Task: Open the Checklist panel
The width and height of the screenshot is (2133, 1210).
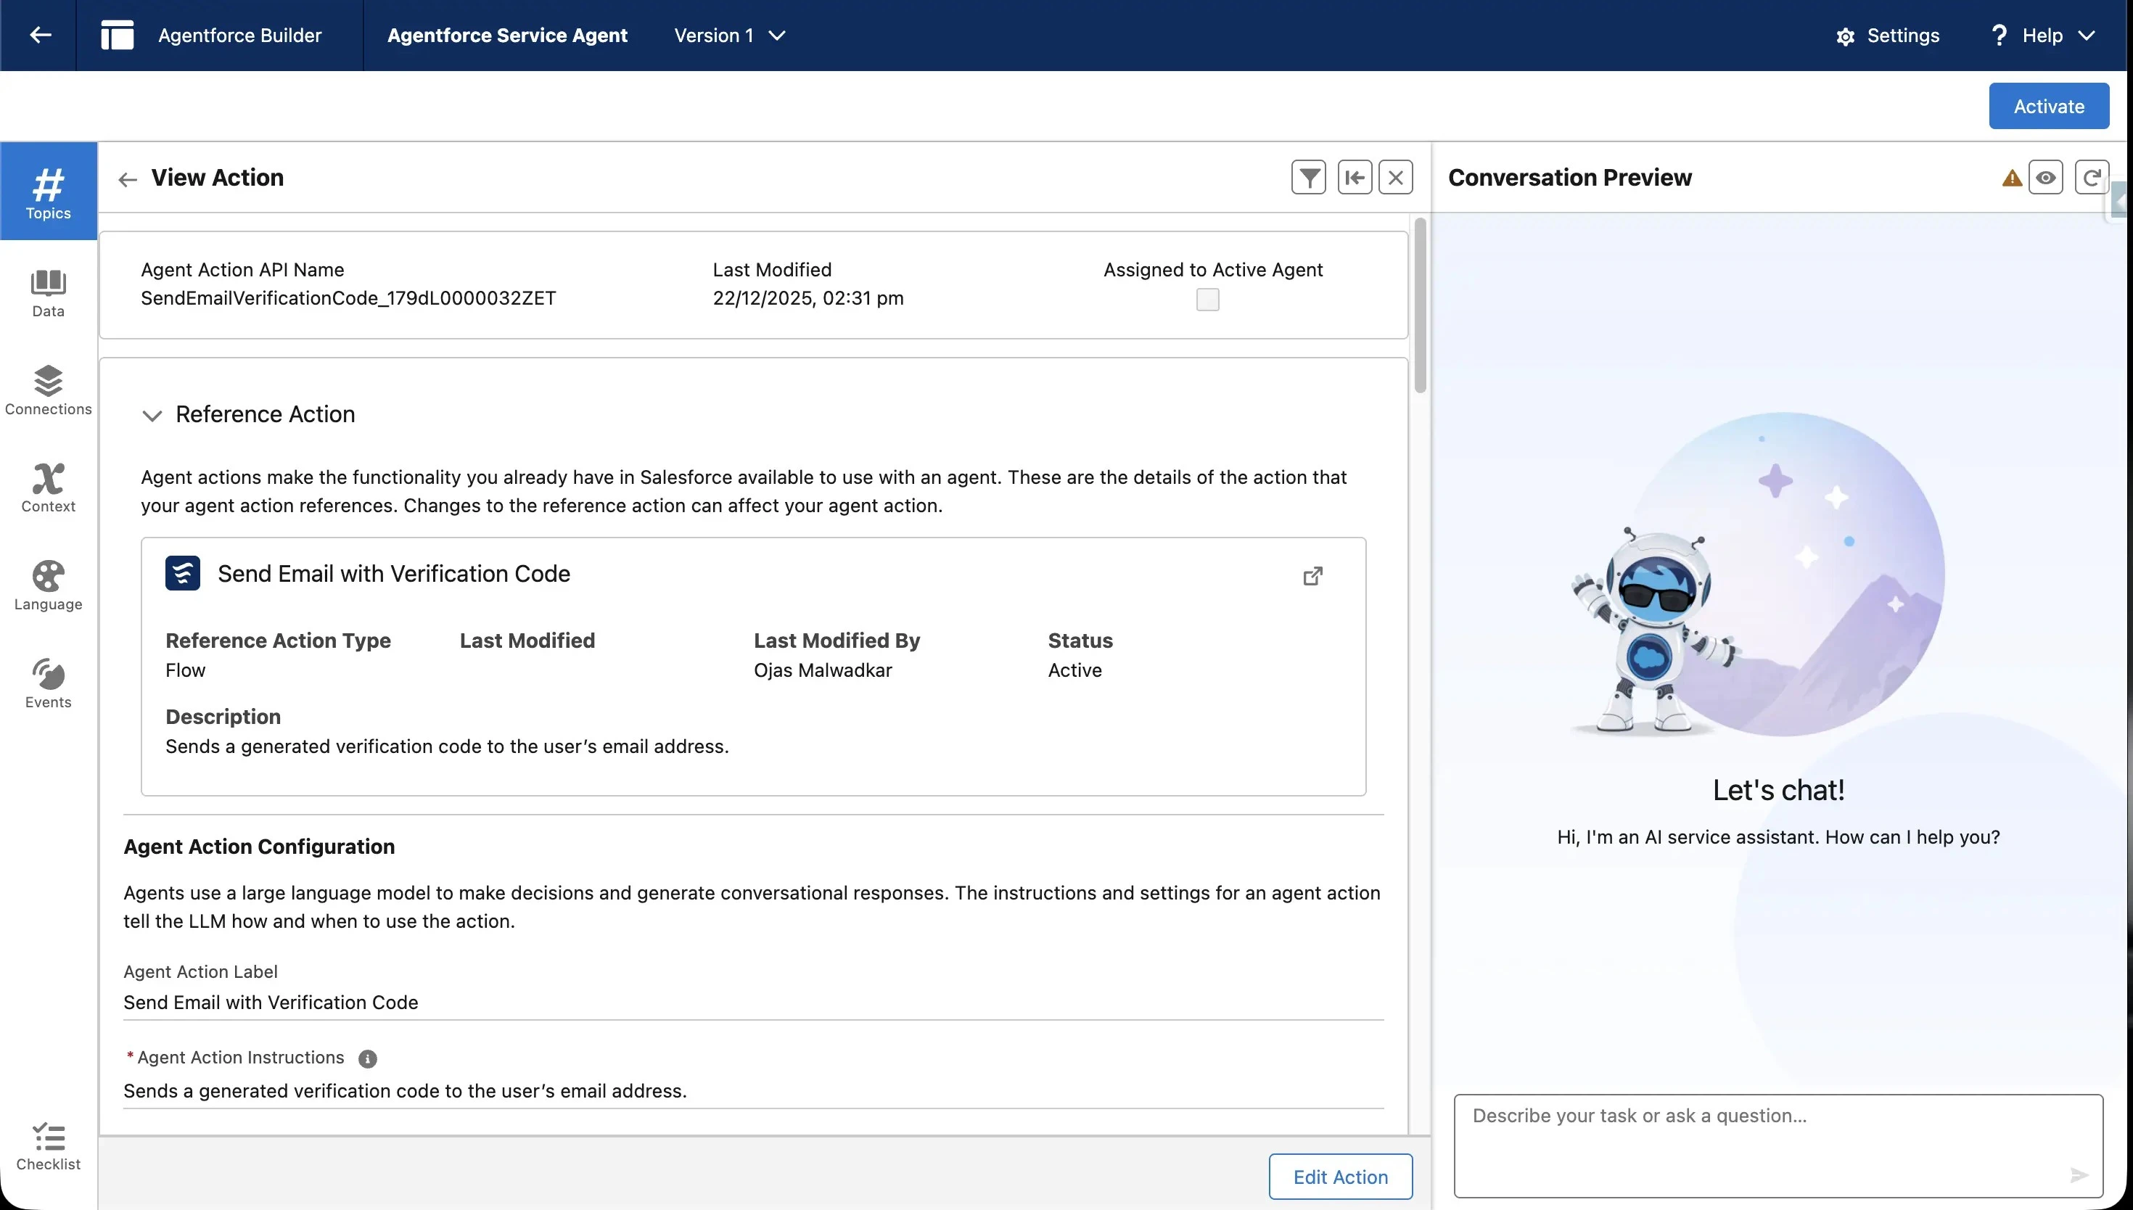Action: [48, 1146]
